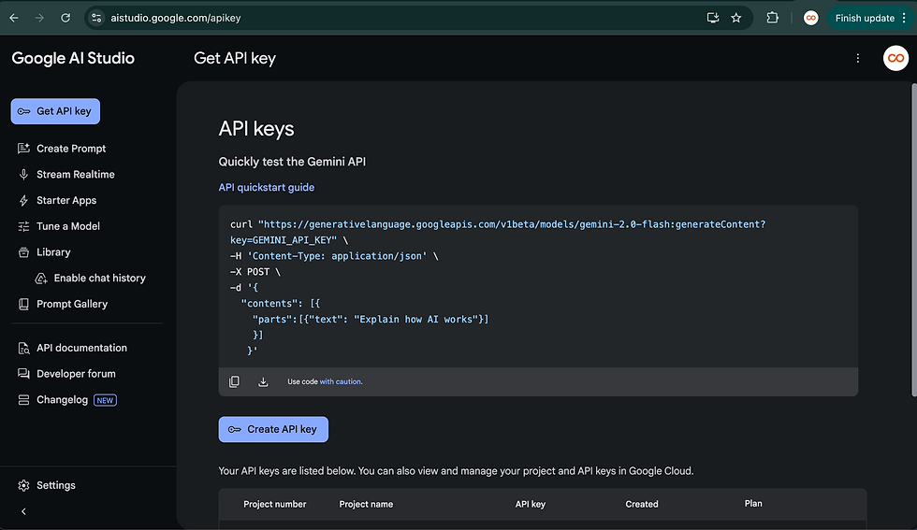Click the Changelog stack icon
Viewport: 917px width, 530px height.
(23, 400)
